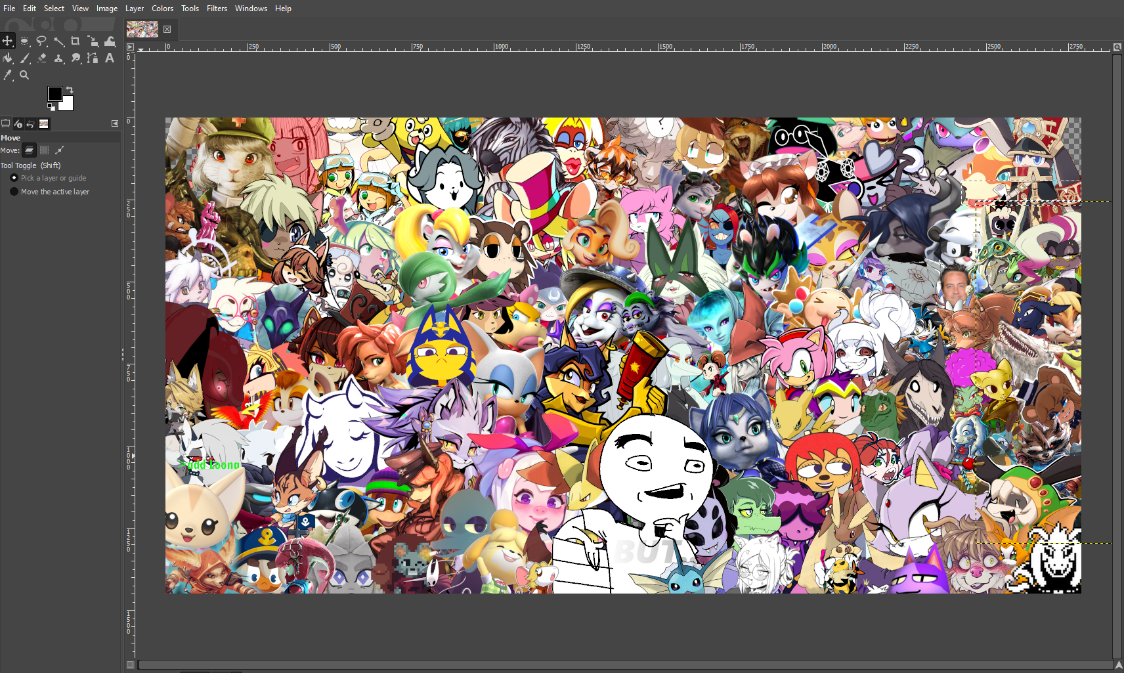
Task: Open the File menu
Action: pos(9,9)
